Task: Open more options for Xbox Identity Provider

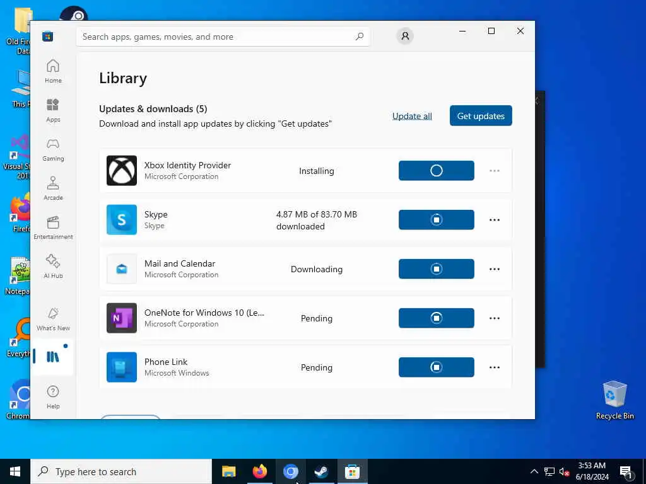Action: [x=495, y=170]
